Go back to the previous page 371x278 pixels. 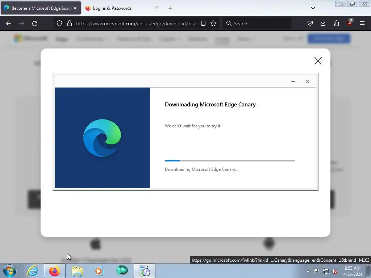click(x=9, y=24)
